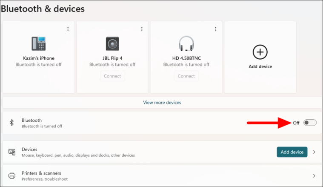Click the Kazim's iPhone phone icon
The image size is (323, 187).
pos(39,43)
